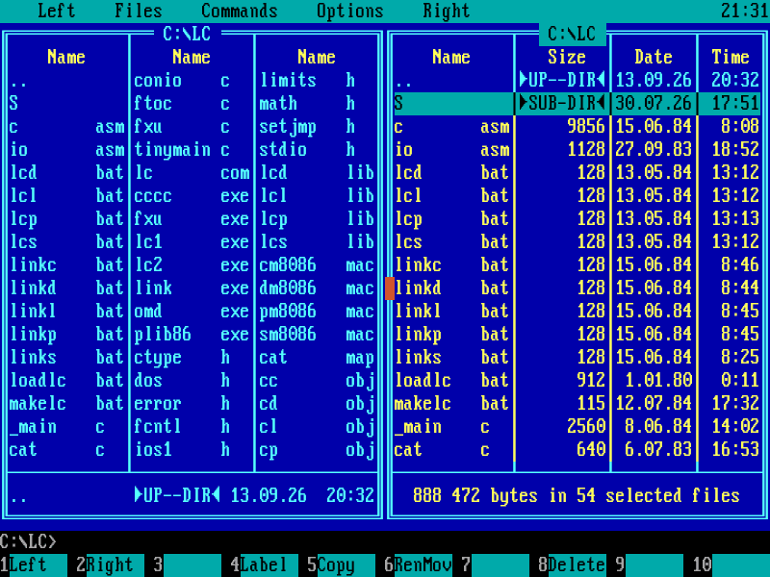
Task: Select the setjmp h file
Action: pos(317,126)
